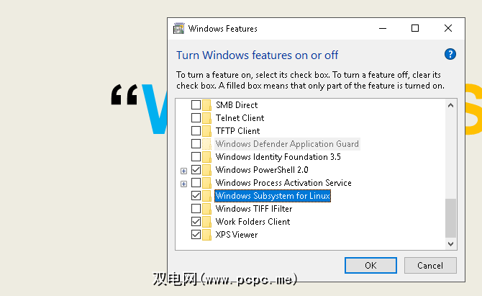Viewport: 482px width, 296px height.
Task: Click the Windows Features title bar icon
Action: (x=180, y=29)
